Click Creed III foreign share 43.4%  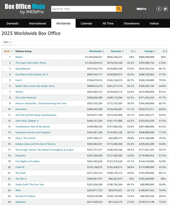[162, 167]
